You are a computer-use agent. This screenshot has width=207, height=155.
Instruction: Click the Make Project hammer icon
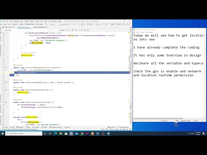tap(46, 24)
